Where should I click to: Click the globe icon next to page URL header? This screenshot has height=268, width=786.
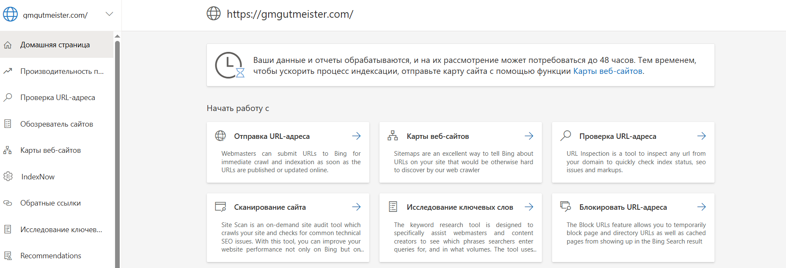tap(214, 14)
